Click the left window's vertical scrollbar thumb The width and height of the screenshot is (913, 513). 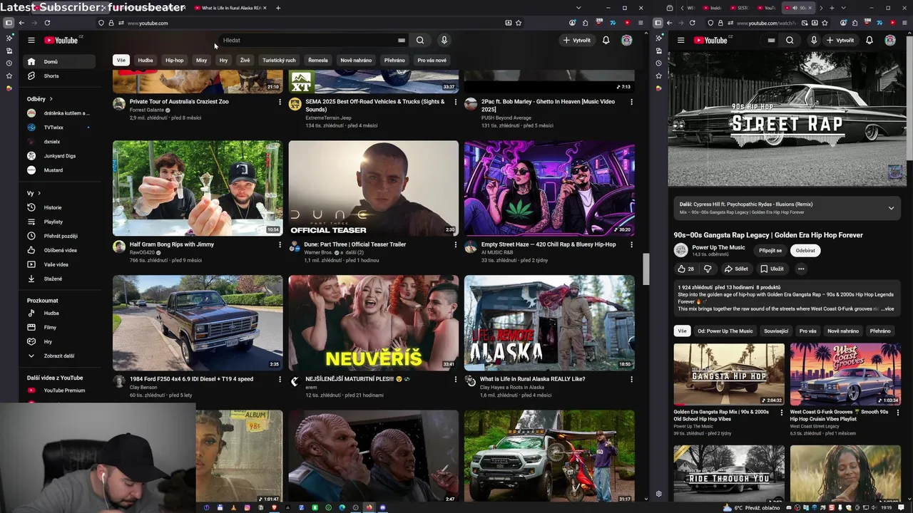pyautogui.click(x=646, y=269)
